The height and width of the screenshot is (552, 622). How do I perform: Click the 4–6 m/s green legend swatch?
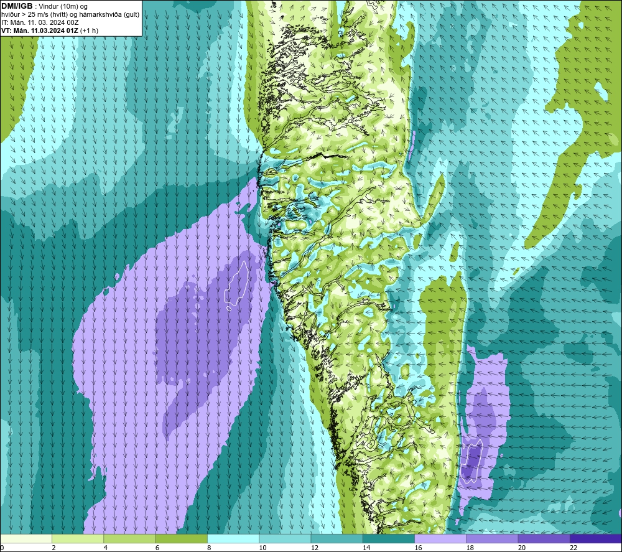click(x=130, y=538)
